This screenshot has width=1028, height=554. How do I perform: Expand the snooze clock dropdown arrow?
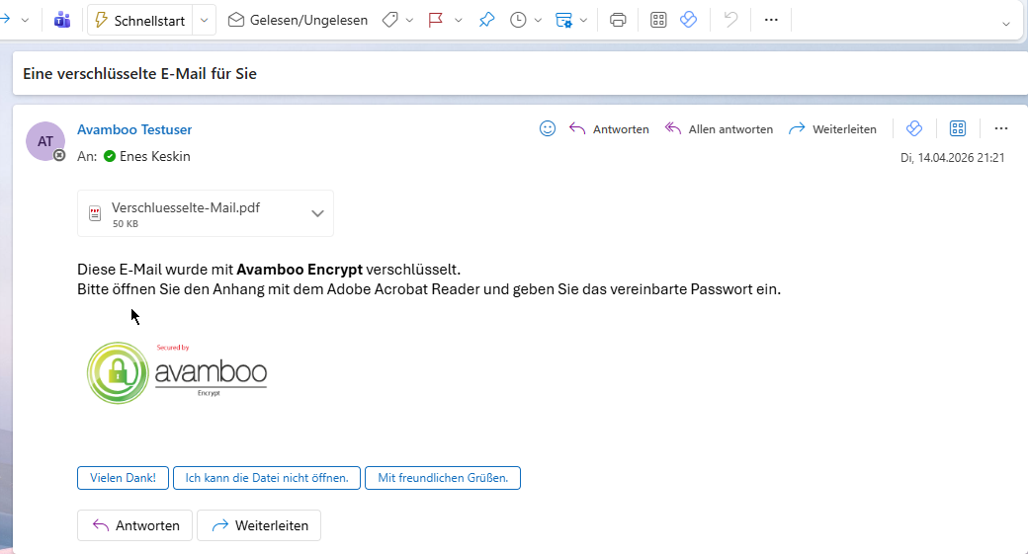[539, 21]
